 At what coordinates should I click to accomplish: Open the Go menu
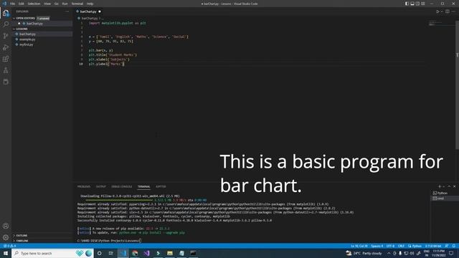pos(57,4)
